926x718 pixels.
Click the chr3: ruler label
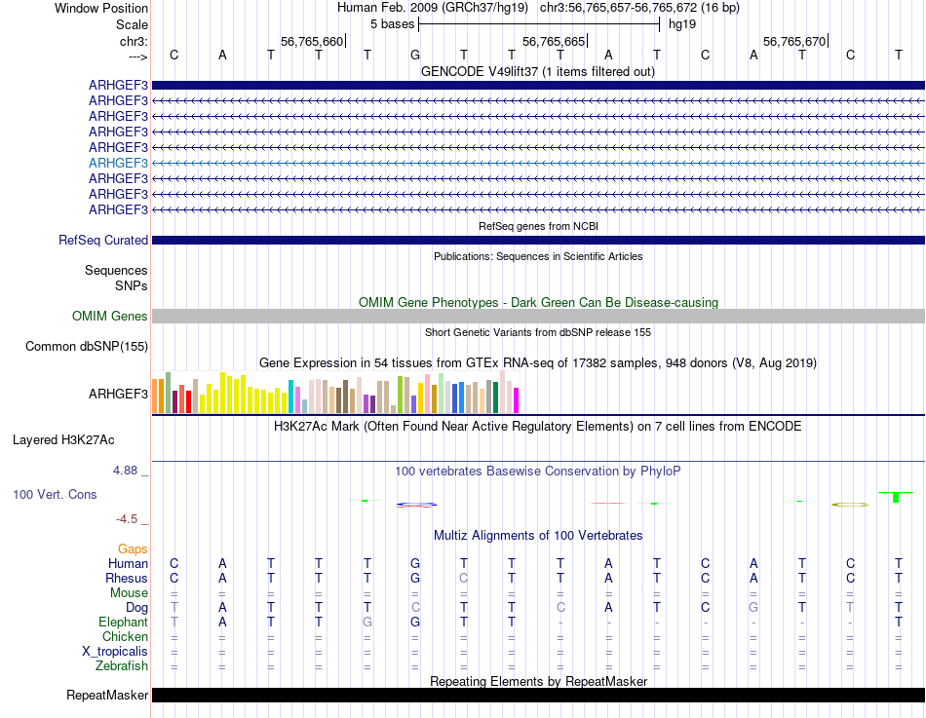coord(134,41)
